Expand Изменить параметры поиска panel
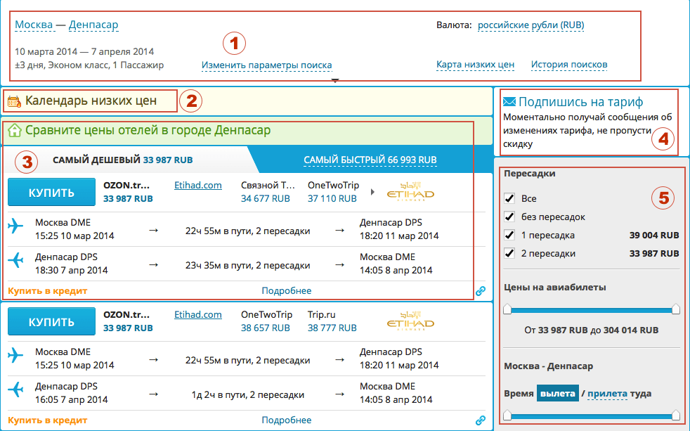Image resolution: width=690 pixels, height=431 pixels. (266, 65)
